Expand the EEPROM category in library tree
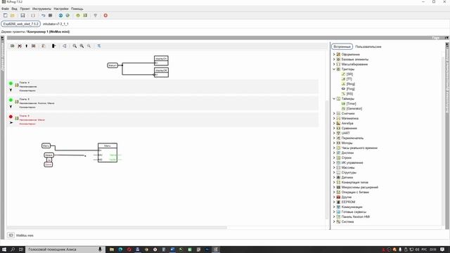Viewport: 450px width, 253px height. (334, 202)
